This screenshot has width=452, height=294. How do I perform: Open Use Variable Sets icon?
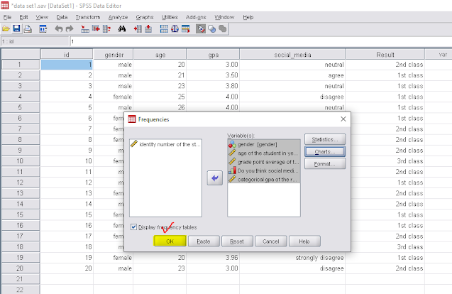point(212,29)
